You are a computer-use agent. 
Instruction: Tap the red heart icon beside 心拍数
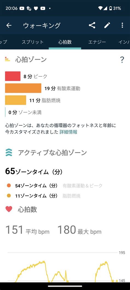9,209
